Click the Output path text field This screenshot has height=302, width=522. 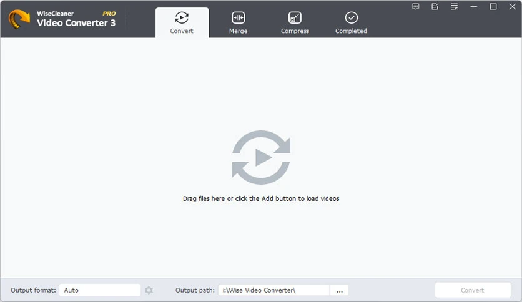coord(273,290)
